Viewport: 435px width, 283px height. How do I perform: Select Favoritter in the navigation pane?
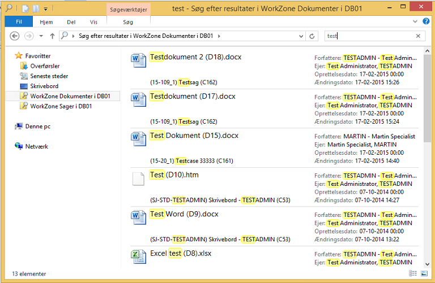click(x=38, y=56)
